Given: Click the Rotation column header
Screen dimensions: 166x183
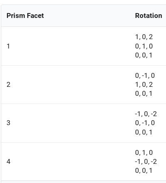Looking at the screenshot, I should [149, 15].
